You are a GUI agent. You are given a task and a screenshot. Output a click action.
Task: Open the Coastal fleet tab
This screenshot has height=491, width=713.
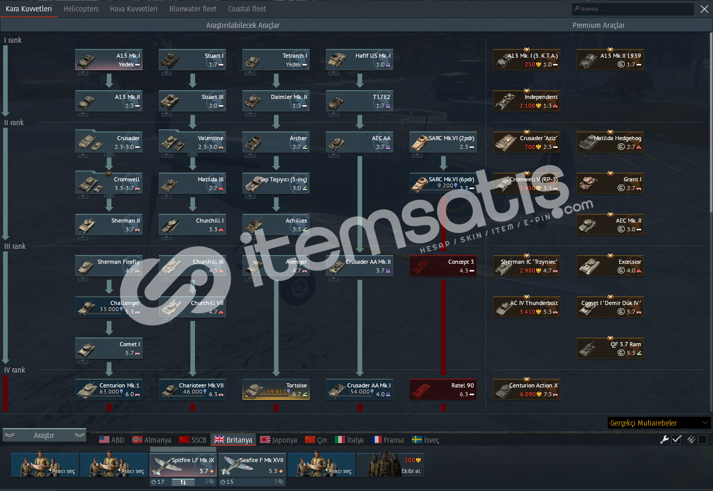tap(247, 9)
